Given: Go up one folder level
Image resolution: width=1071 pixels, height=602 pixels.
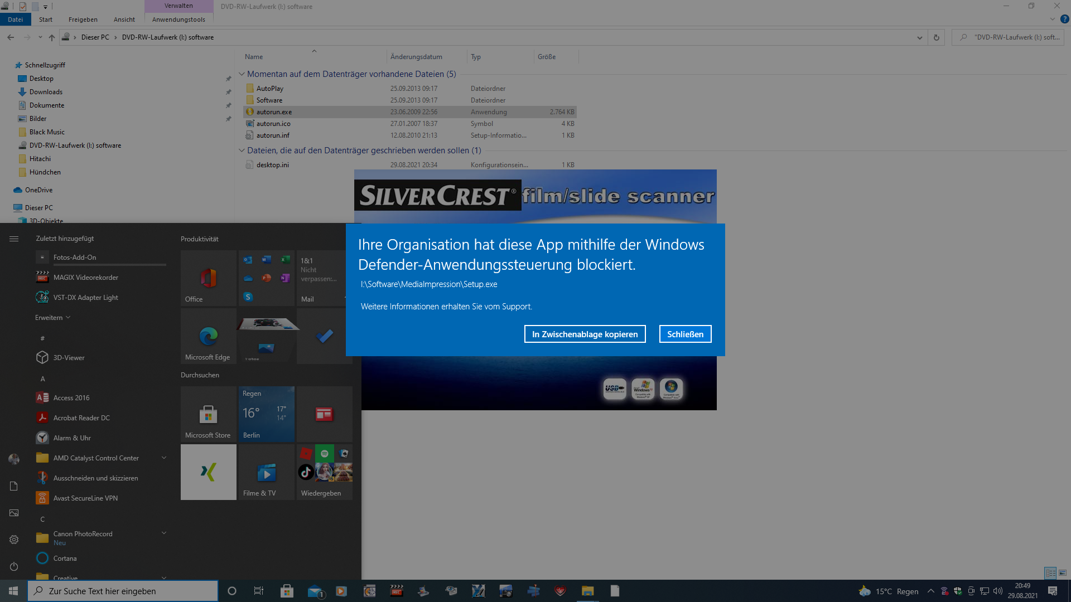Looking at the screenshot, I should [x=52, y=37].
